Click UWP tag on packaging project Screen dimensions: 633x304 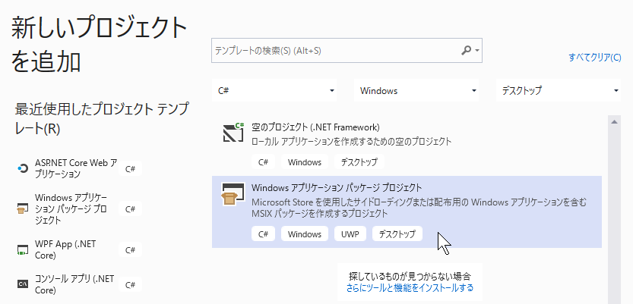[x=350, y=234]
